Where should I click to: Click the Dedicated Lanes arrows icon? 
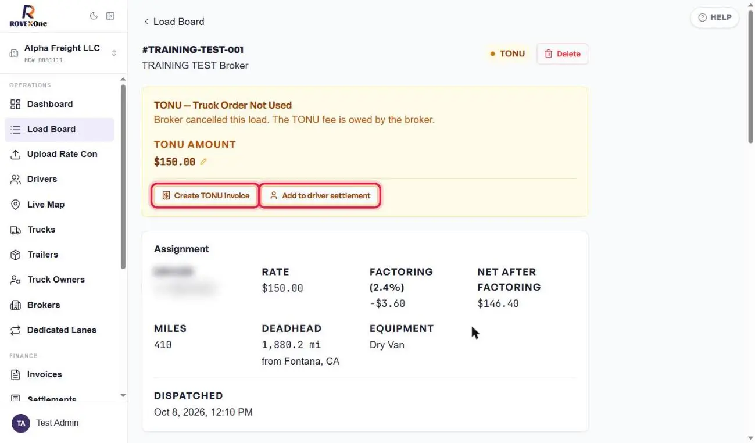coord(16,330)
